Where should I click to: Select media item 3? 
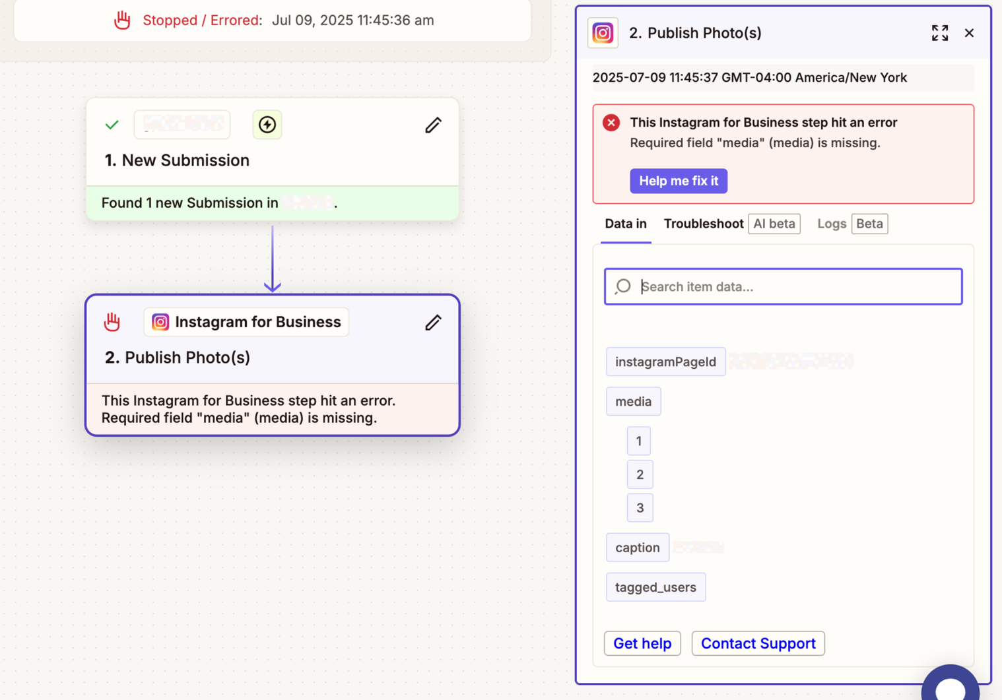(x=640, y=507)
